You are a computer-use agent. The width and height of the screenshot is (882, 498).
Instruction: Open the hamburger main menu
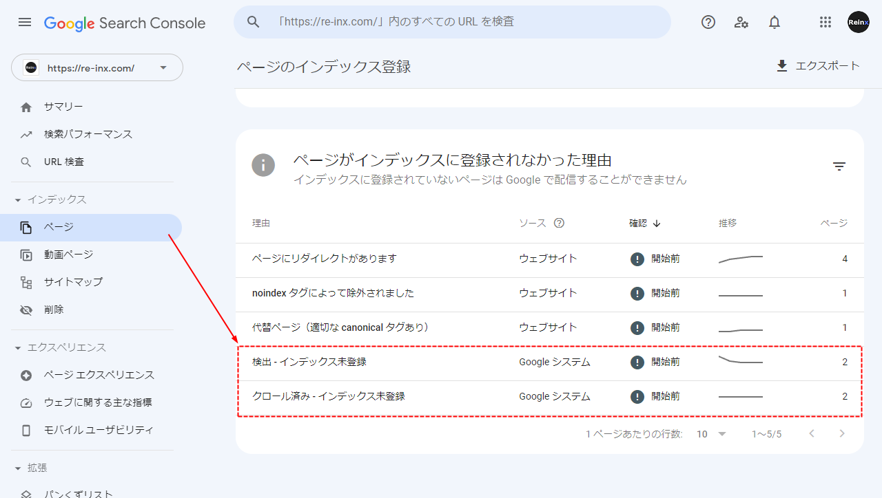[25, 23]
